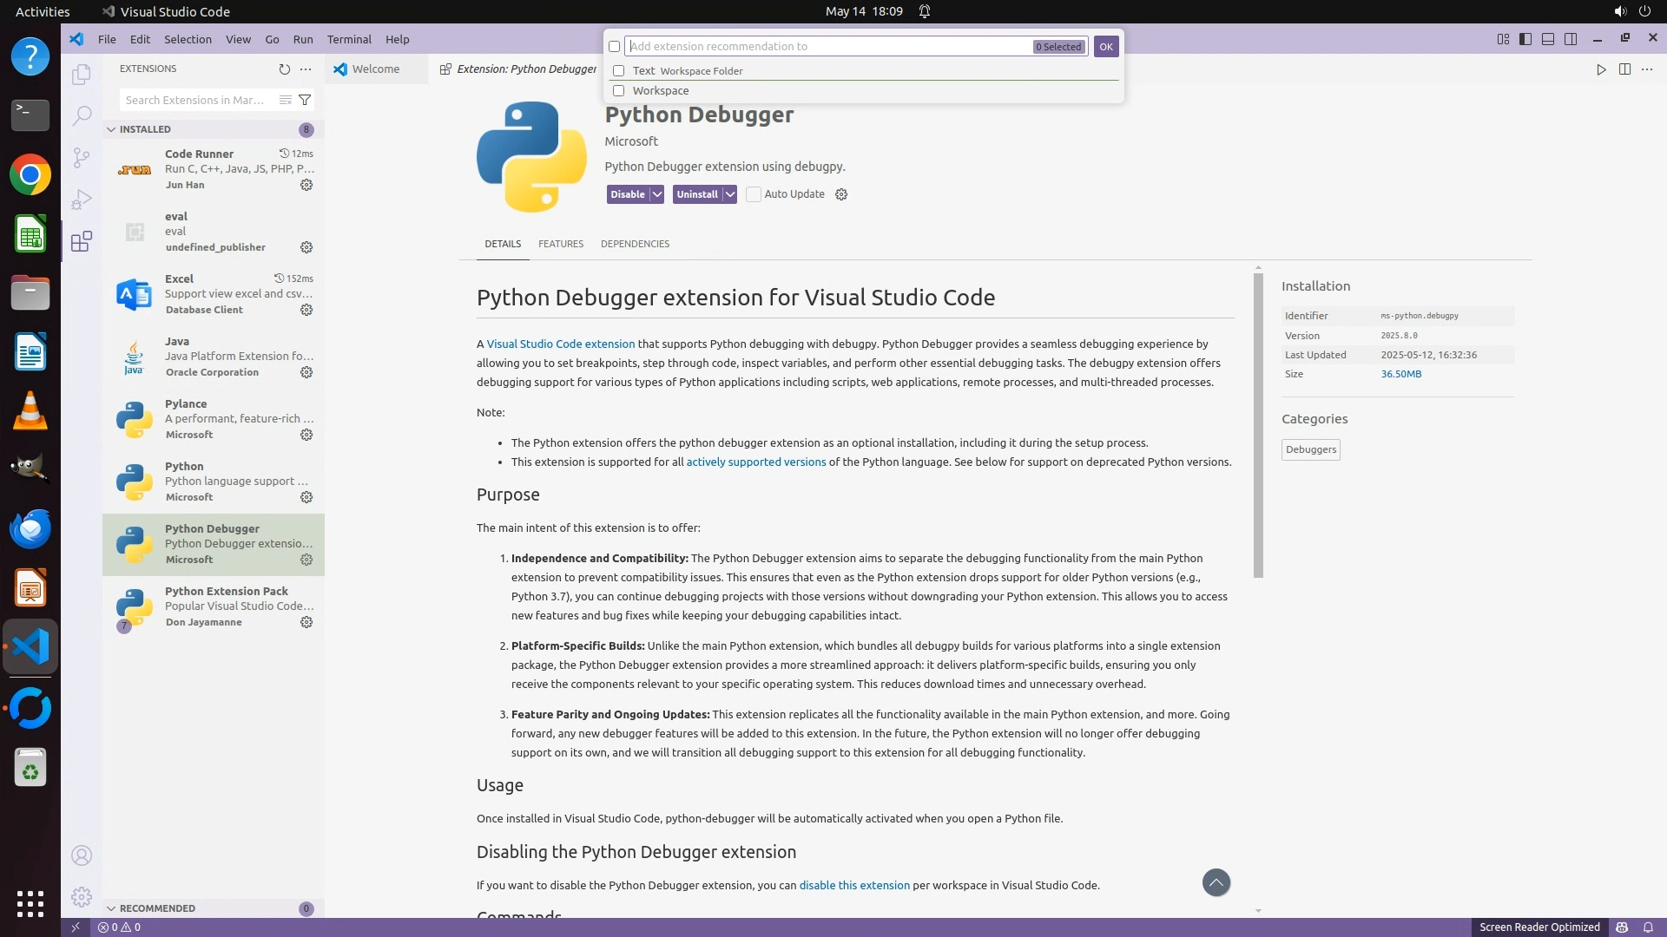Click the extension details vertical scrollbar

(x=1258, y=425)
